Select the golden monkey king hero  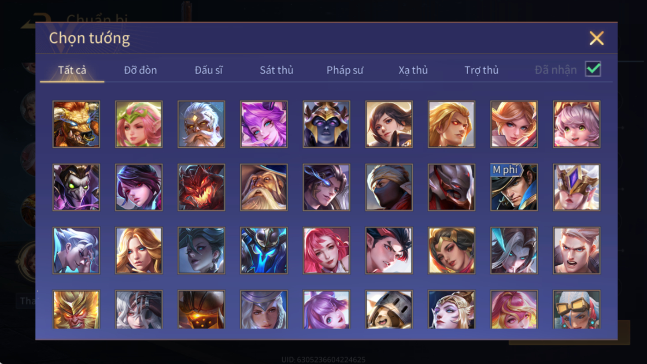click(76, 309)
